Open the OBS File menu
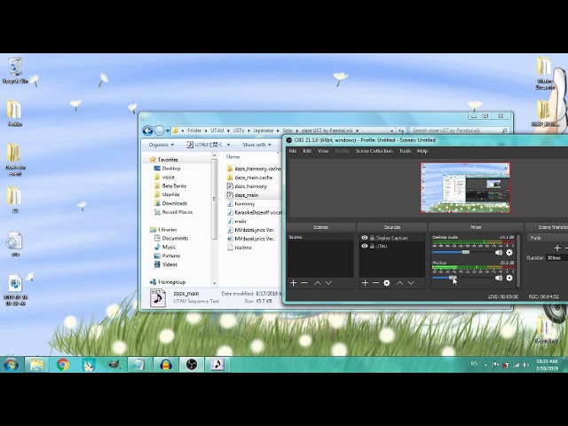Viewport: 568px width, 426px height. tap(293, 151)
